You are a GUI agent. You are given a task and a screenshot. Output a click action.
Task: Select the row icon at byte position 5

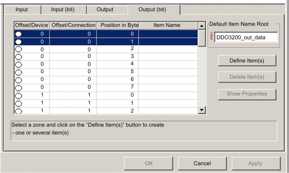pos(18,72)
